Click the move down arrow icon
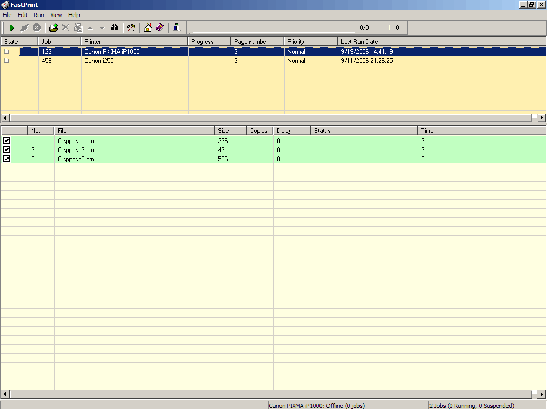The width and height of the screenshot is (547, 410). pos(102,27)
